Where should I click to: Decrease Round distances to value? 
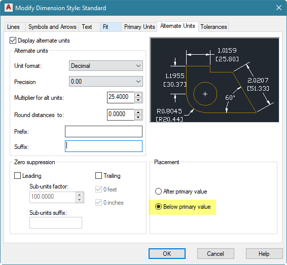tap(138, 117)
